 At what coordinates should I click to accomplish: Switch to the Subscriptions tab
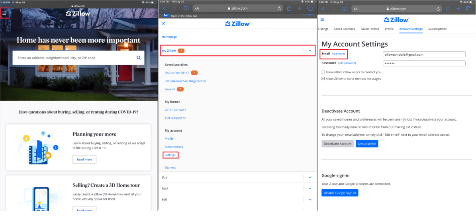[437, 29]
